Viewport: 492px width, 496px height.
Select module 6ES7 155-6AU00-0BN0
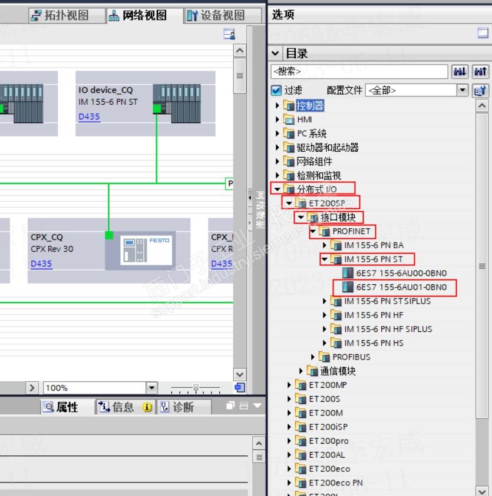coord(395,273)
